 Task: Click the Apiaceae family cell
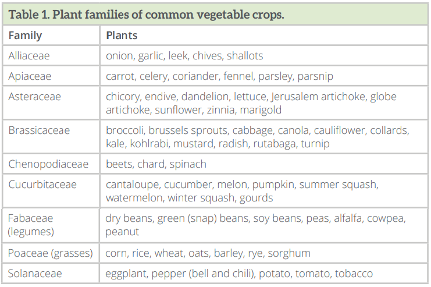[x=30, y=76]
